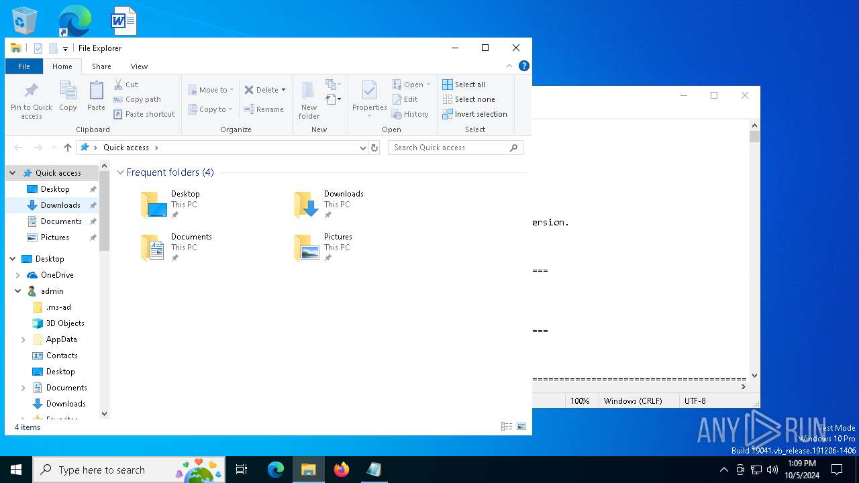Open the File menu tab
This screenshot has width=859, height=483.
coord(24,66)
